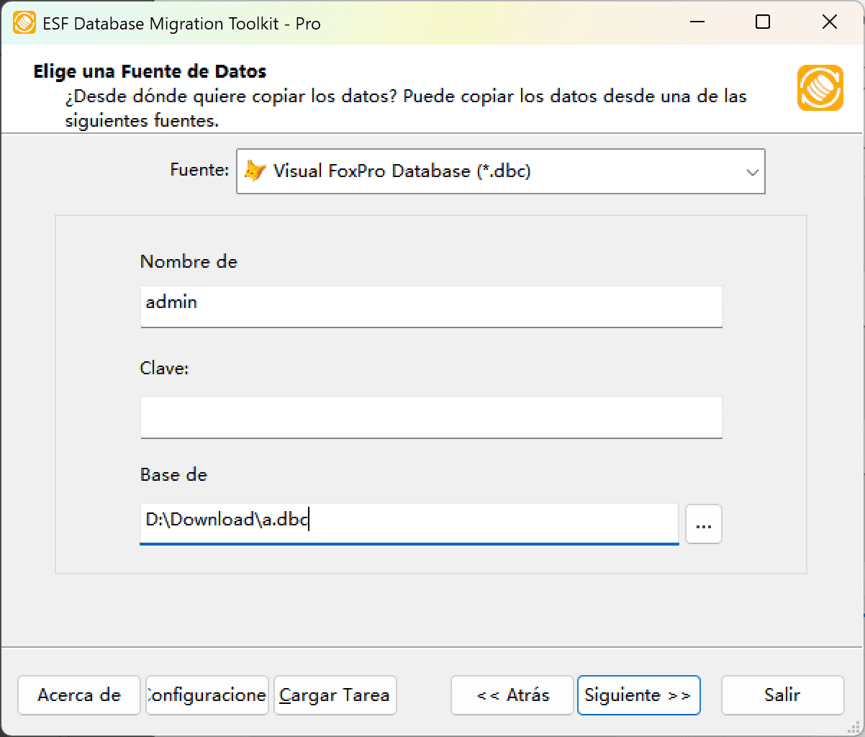Exit via the "Salir" button
This screenshot has height=737, width=865.
point(782,695)
